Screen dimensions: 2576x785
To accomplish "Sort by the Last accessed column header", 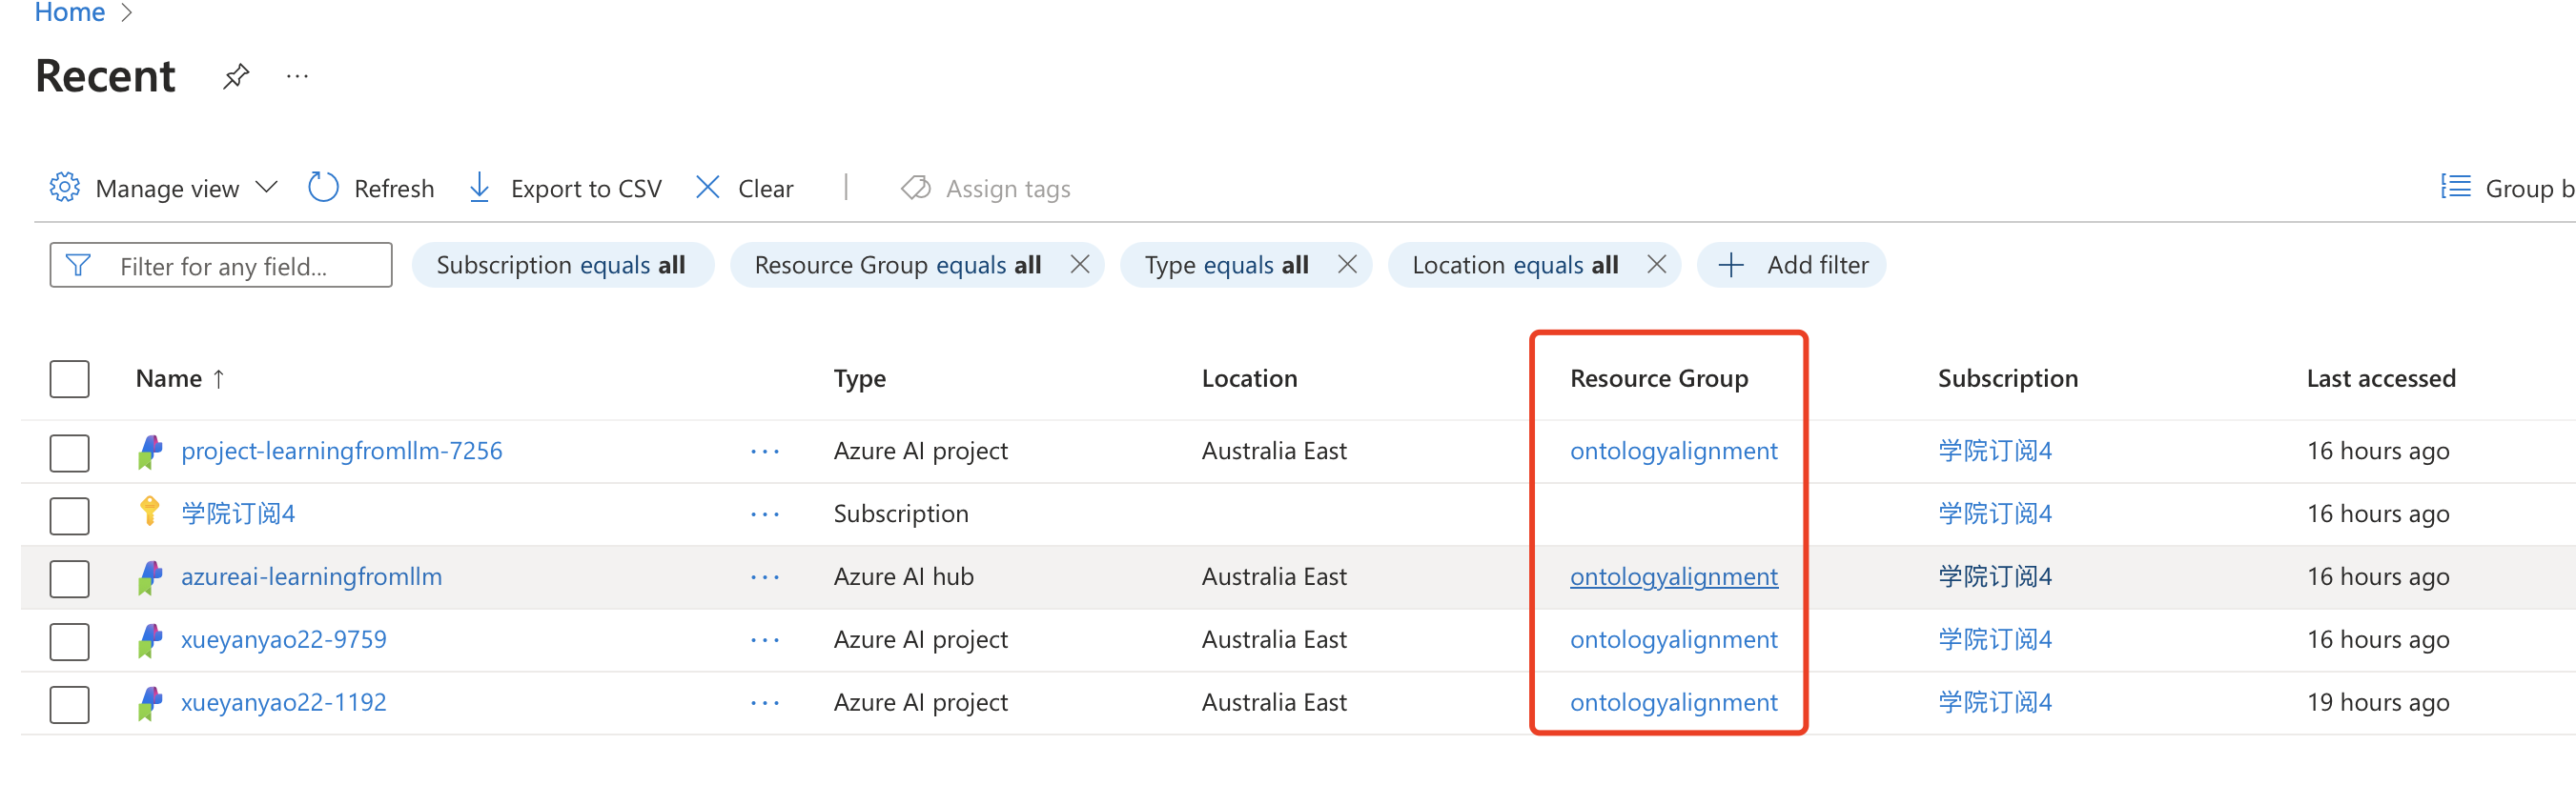I will (2381, 378).
